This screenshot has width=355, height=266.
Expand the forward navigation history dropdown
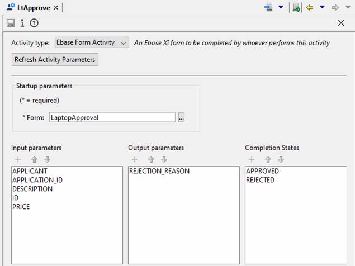[x=348, y=7]
